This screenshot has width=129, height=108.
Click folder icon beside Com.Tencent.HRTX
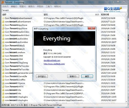click(3, 87)
